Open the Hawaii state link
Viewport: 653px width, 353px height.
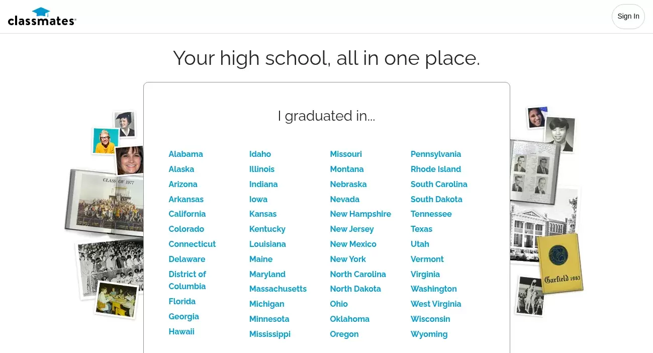181,332
